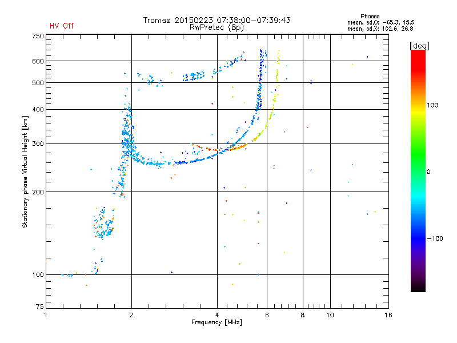
Task: Click the 'RwPretec (8p)' subtitle
Action: (217, 27)
